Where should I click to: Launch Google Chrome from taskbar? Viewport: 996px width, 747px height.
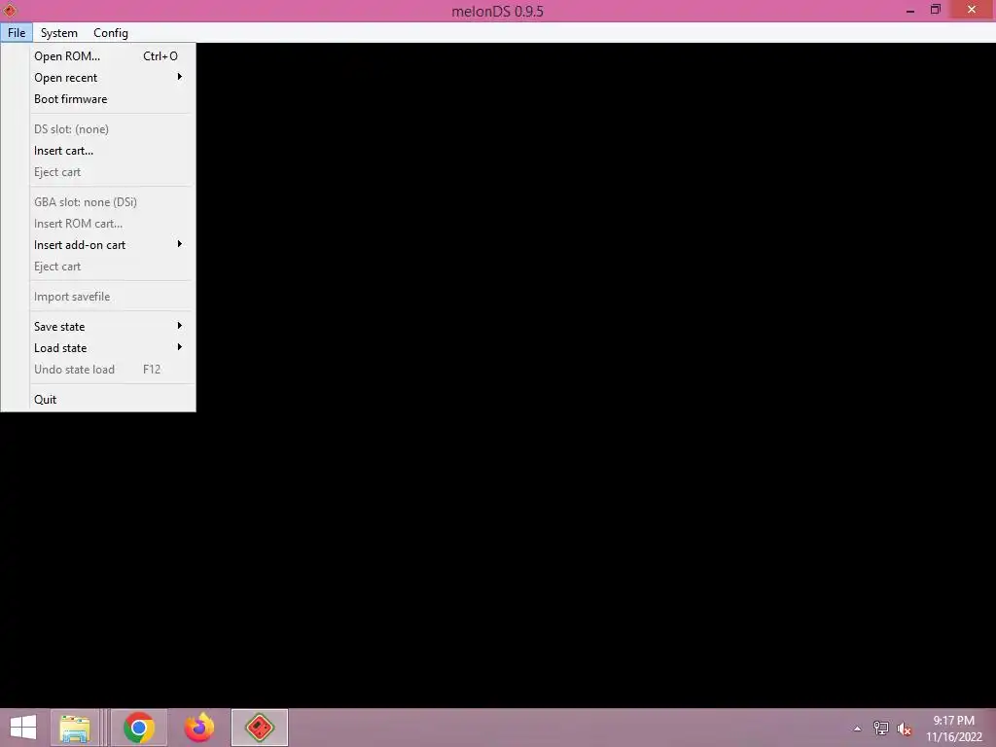point(139,728)
